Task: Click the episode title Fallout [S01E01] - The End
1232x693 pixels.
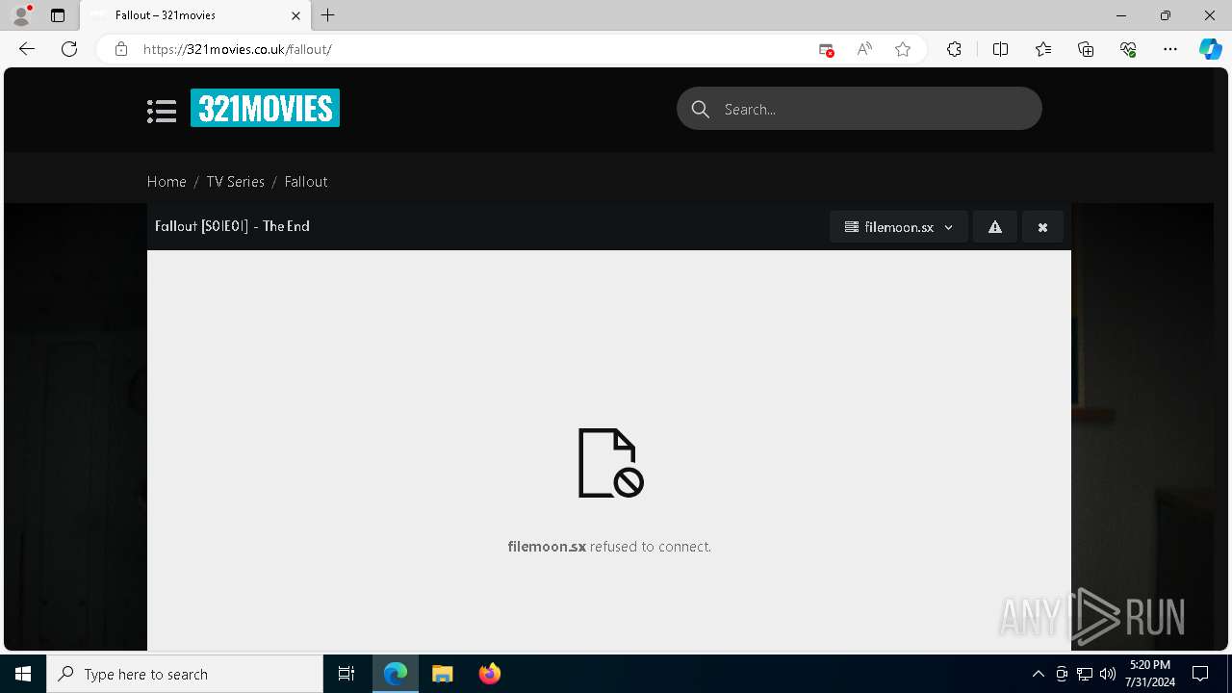Action: tap(232, 226)
